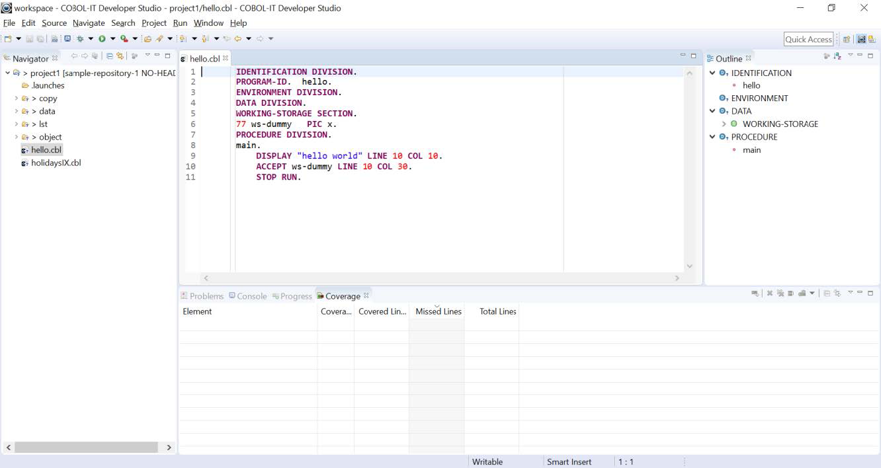
Task: Sort Outline entries alphabetically
Action: point(837,57)
